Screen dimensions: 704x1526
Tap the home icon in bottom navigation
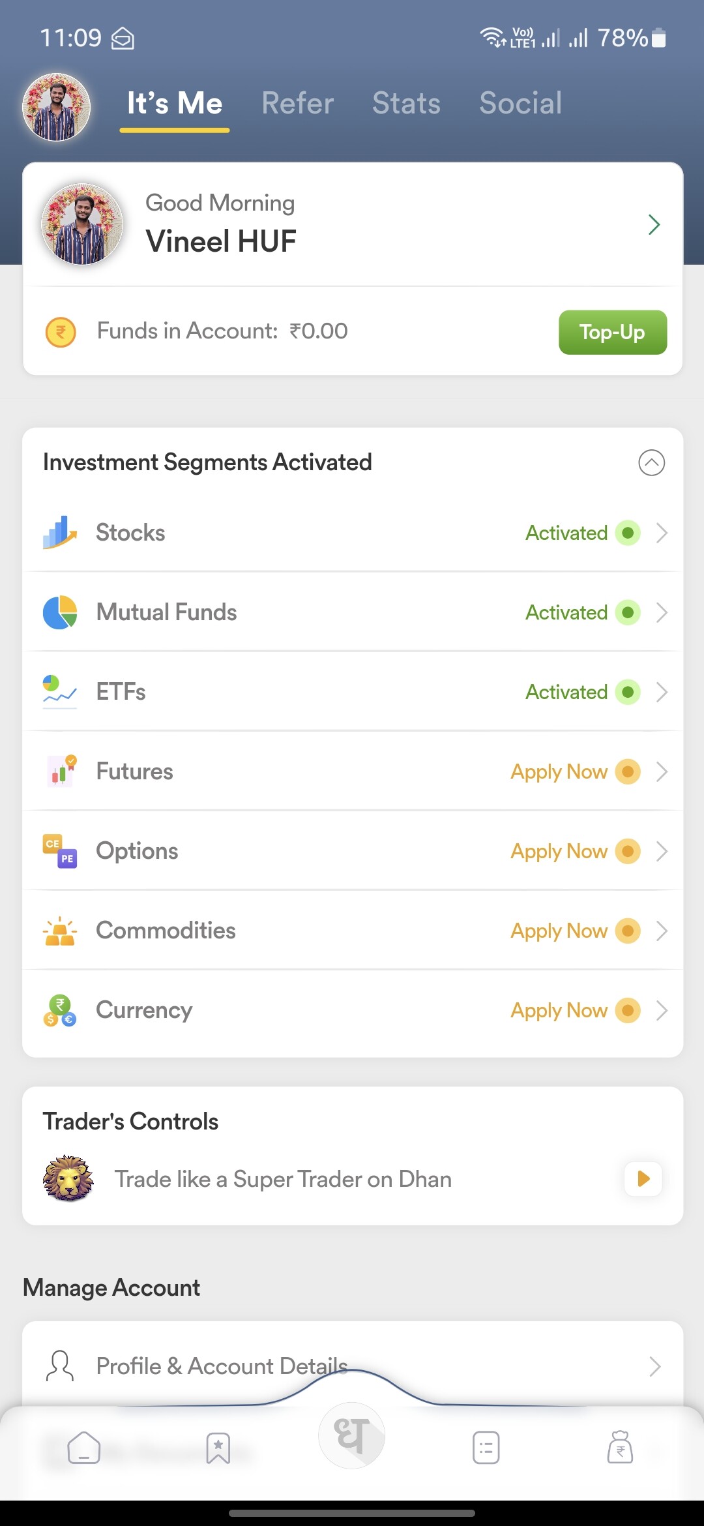pos(84,1448)
